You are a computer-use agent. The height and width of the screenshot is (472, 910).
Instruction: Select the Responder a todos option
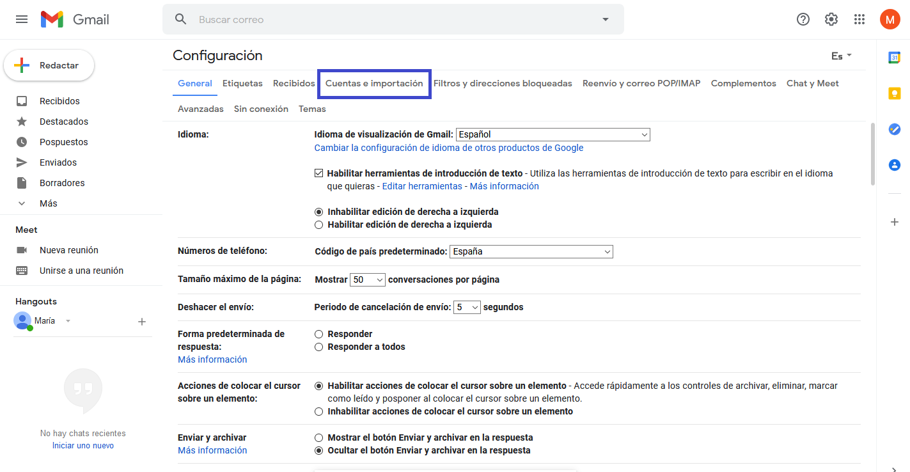tap(319, 347)
